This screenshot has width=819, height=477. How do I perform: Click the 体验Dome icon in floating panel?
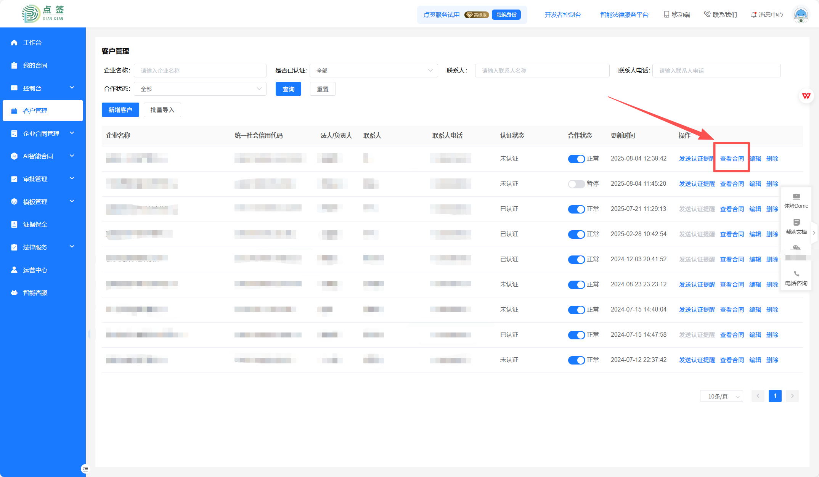pos(796,197)
